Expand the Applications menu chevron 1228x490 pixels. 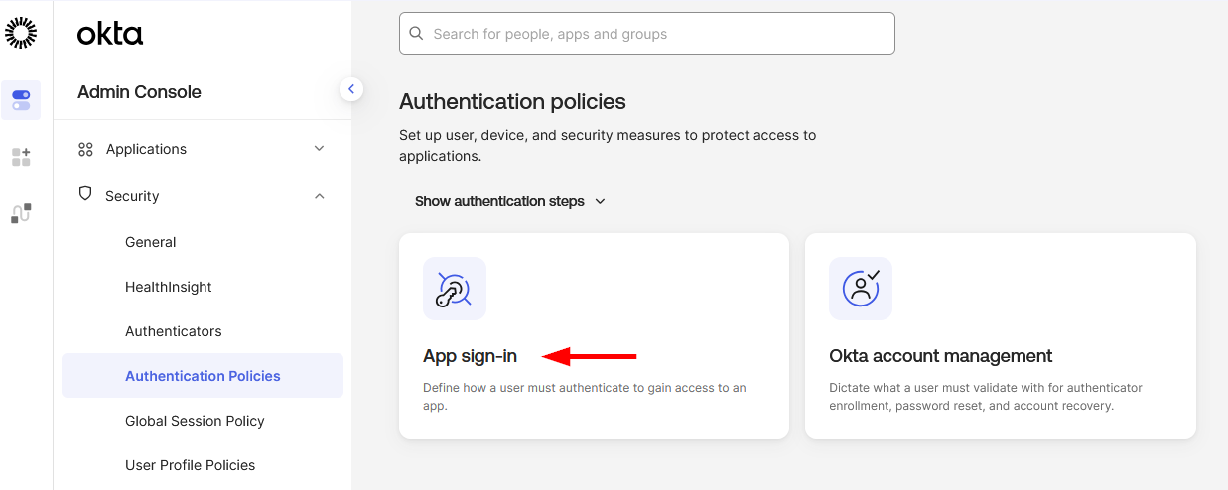tap(319, 149)
